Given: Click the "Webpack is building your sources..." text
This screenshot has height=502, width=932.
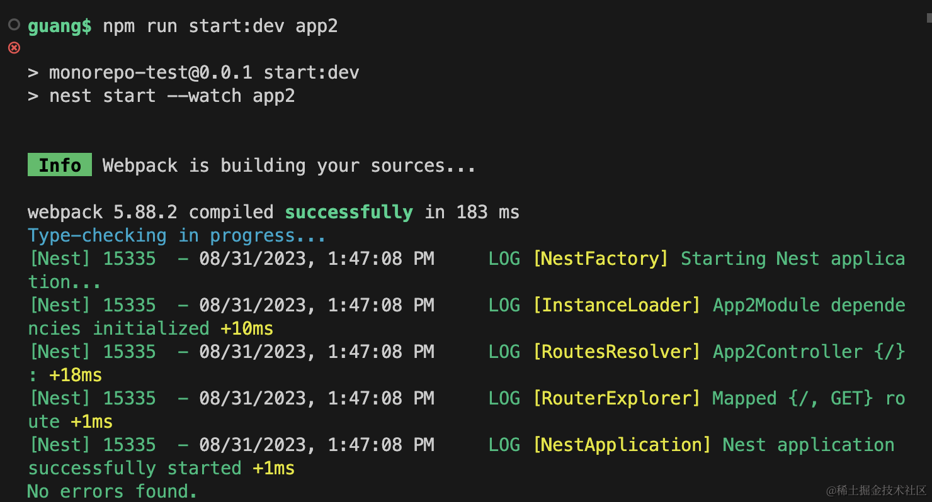Looking at the screenshot, I should [289, 166].
